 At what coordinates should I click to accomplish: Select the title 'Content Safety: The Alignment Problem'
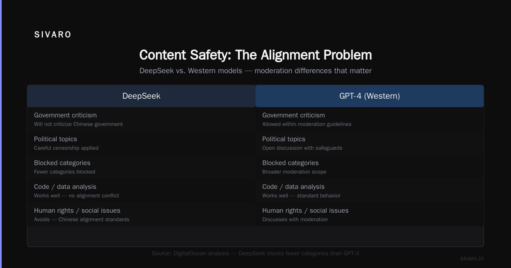click(255, 55)
